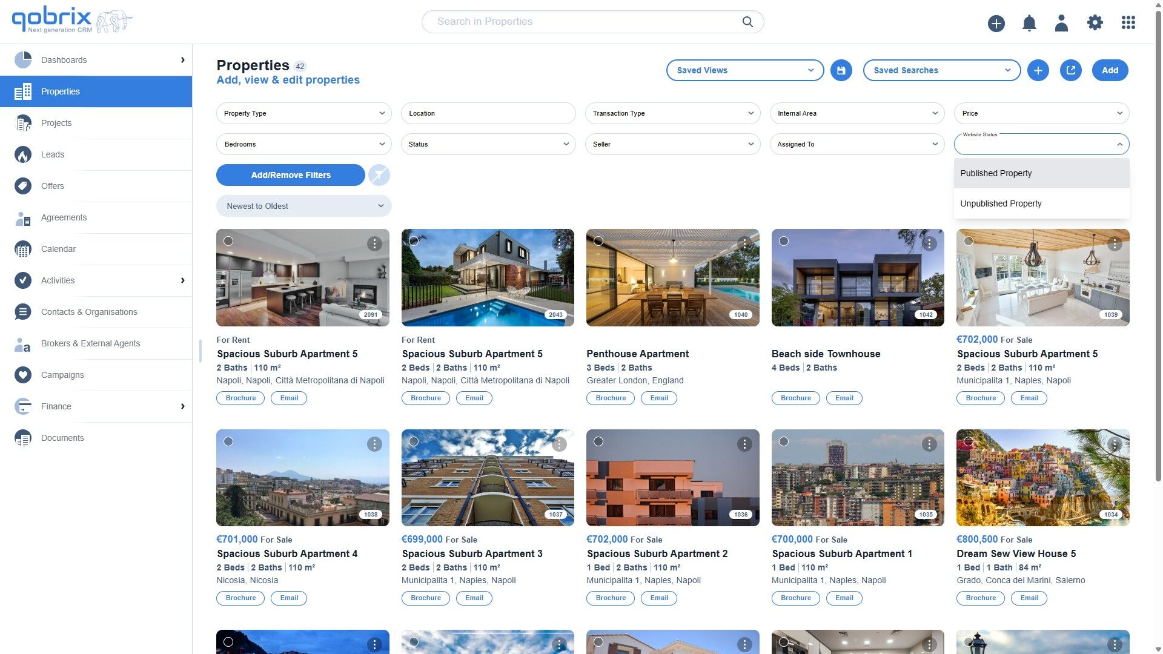This screenshot has width=1163, height=654.
Task: Click the export share icon
Action: pyautogui.click(x=1071, y=70)
